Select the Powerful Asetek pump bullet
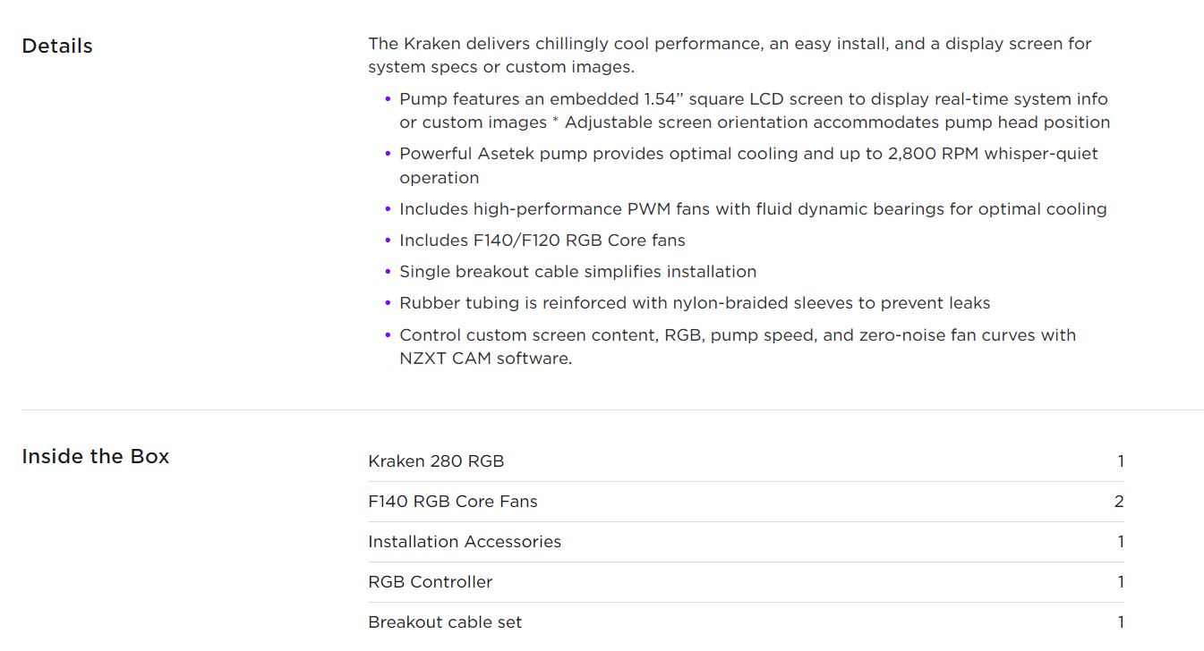 click(747, 165)
